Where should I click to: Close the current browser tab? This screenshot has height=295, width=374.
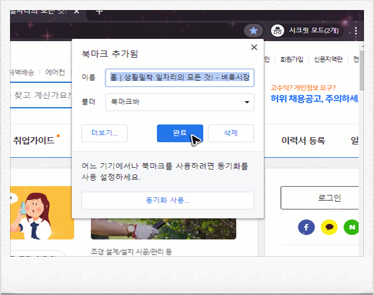77,11
